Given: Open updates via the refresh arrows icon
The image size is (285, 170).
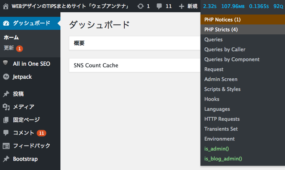Looking at the screenshot, I should [140, 6].
